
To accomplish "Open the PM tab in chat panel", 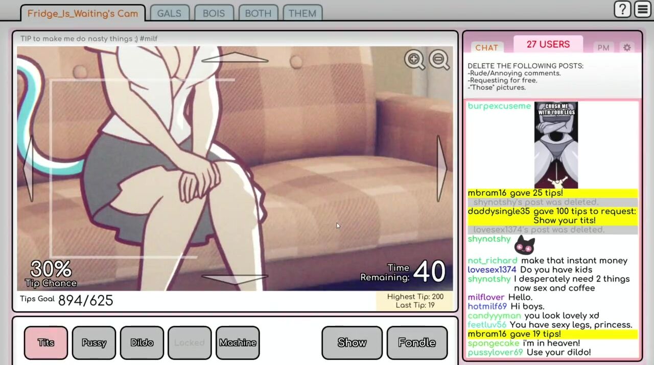I will coord(603,47).
